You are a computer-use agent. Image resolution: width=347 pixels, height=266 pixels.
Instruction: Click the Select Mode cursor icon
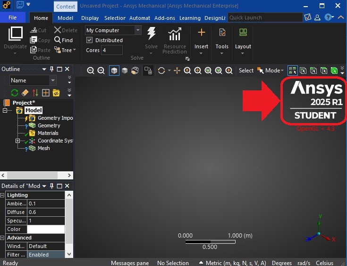(260, 71)
